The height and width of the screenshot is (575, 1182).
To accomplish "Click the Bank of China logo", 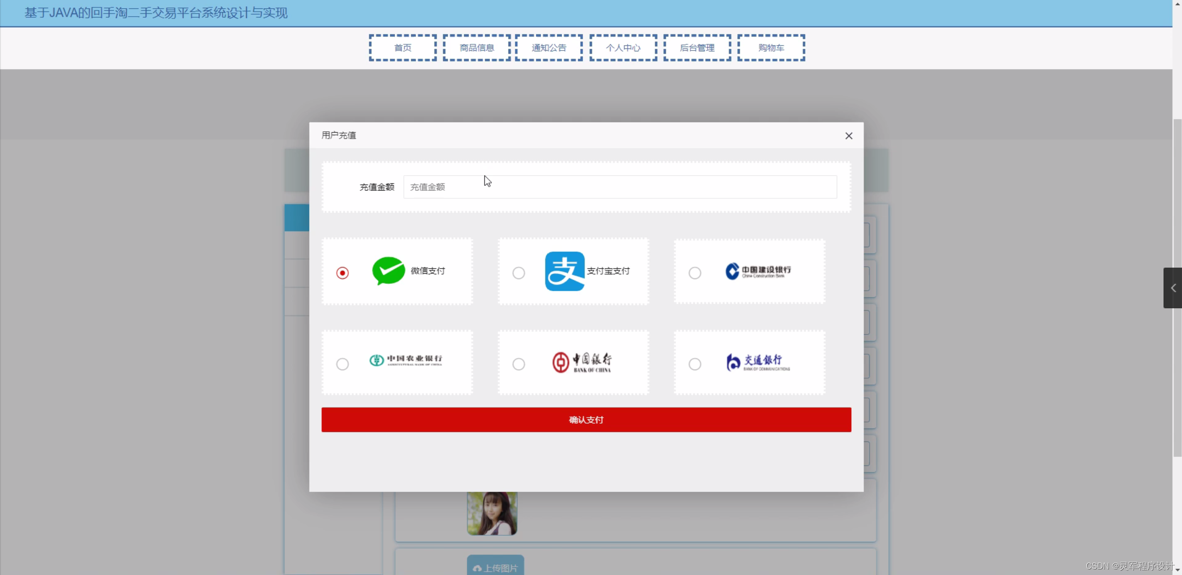I will tap(582, 362).
